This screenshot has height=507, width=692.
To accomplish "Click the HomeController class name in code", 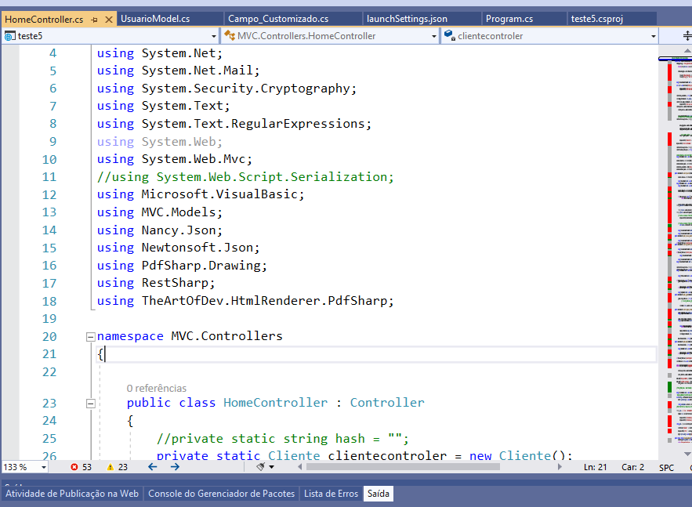I will (x=275, y=403).
